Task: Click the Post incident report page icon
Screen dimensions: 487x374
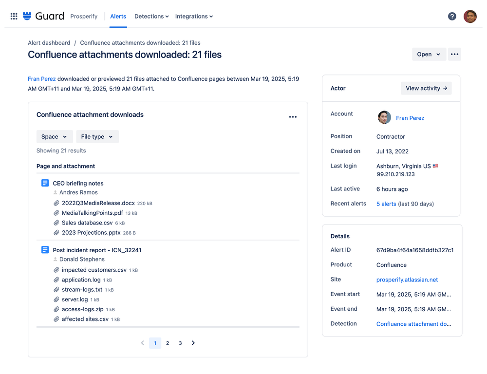Action: point(45,250)
